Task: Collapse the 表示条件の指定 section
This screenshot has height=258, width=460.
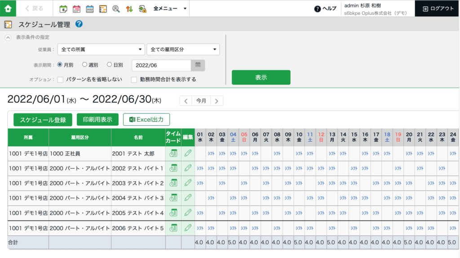Action: (x=8, y=37)
